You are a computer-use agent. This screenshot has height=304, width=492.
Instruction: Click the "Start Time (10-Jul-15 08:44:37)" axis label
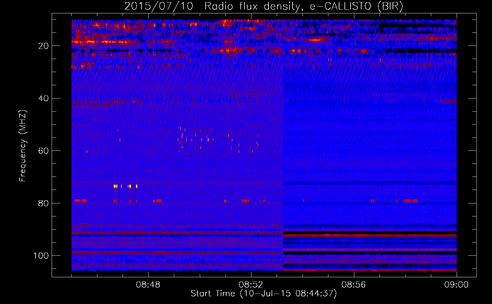264,294
